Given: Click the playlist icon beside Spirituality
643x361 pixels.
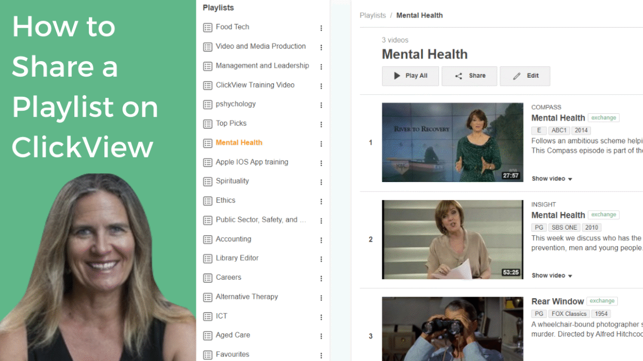Looking at the screenshot, I should (207, 182).
